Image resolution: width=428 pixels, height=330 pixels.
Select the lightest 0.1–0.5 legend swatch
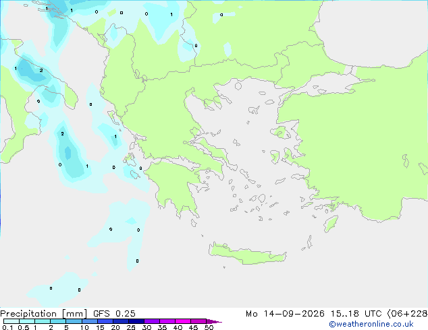coord(11,321)
